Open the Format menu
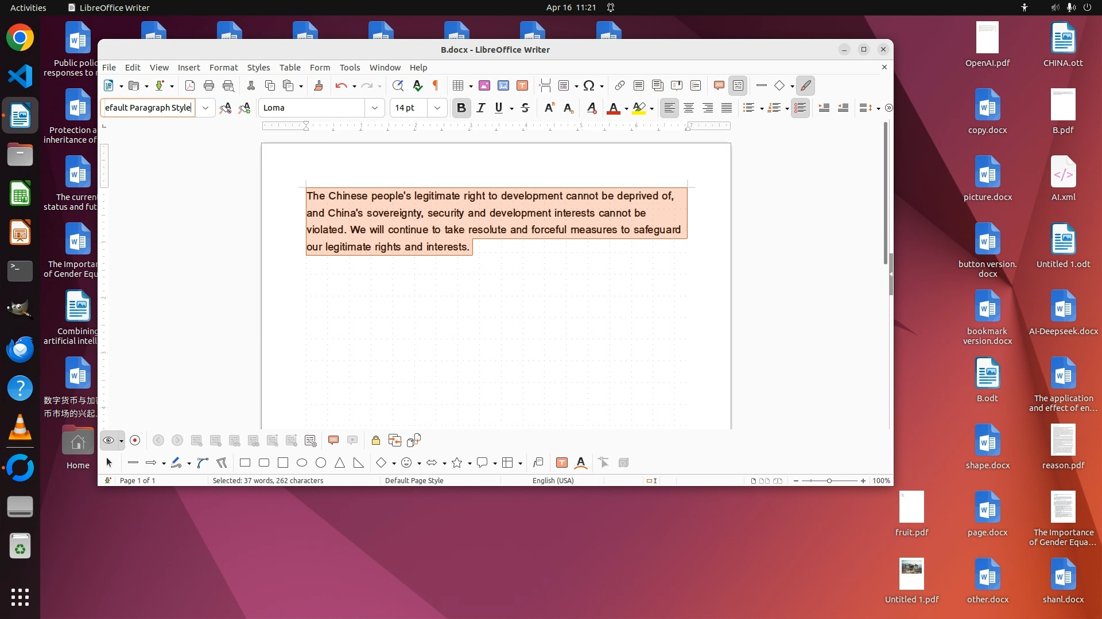This screenshot has height=619, width=1102. point(223,68)
